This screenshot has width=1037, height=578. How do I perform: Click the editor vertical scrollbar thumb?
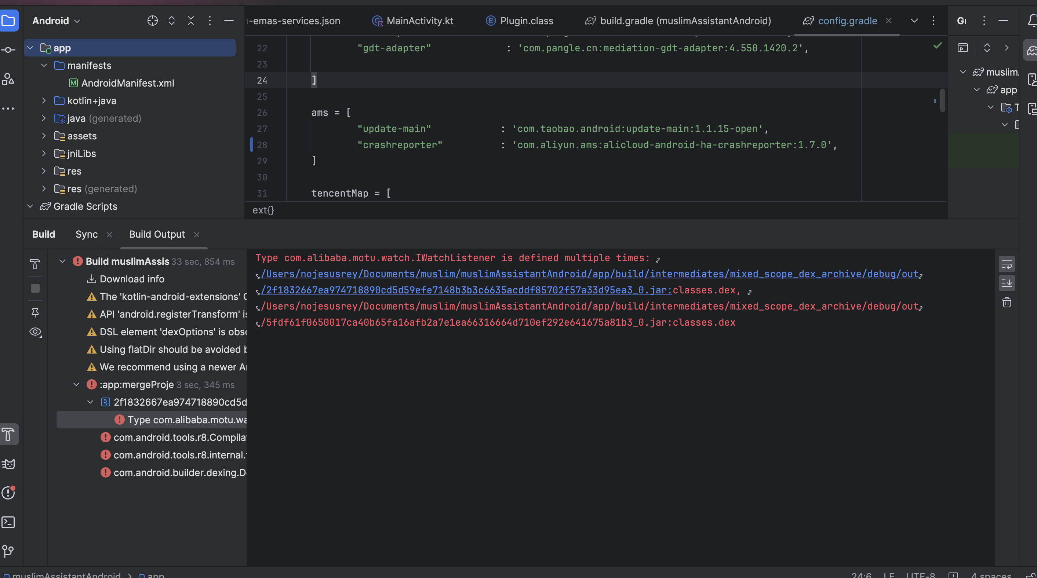click(x=942, y=100)
